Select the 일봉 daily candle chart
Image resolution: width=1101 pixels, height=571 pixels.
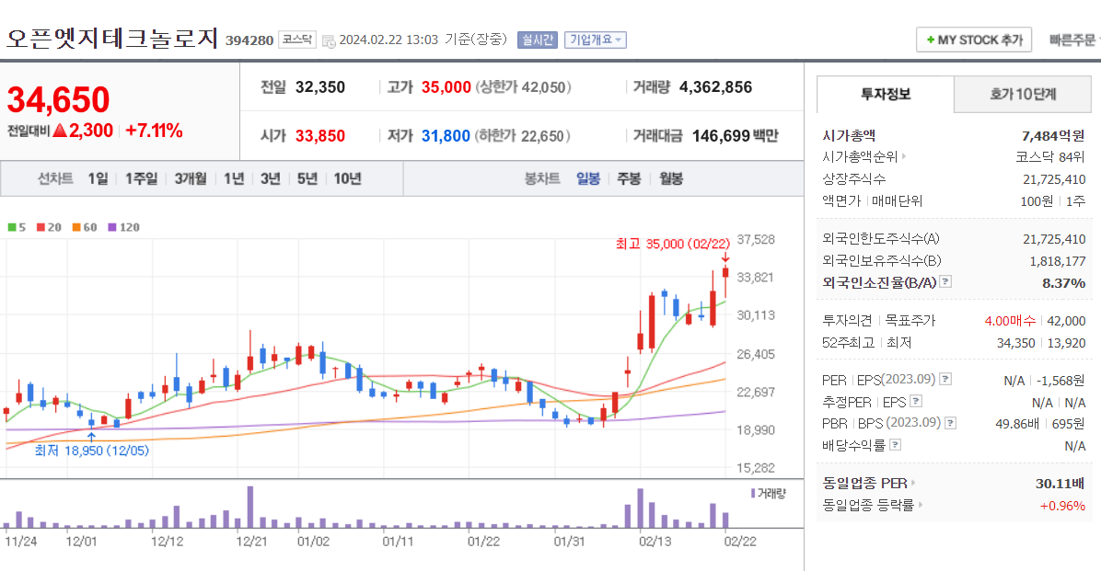(x=587, y=179)
